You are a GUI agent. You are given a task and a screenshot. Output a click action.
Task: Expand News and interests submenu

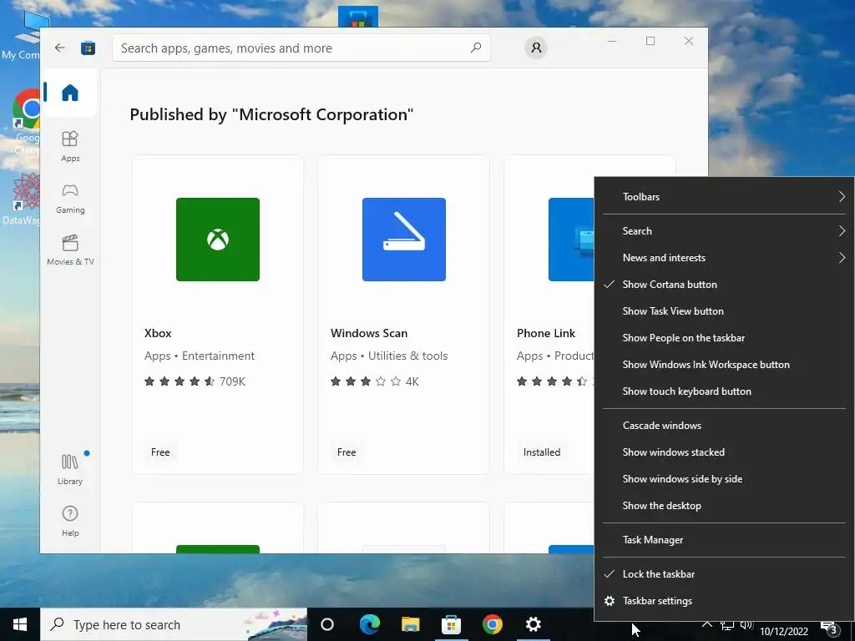point(724,258)
